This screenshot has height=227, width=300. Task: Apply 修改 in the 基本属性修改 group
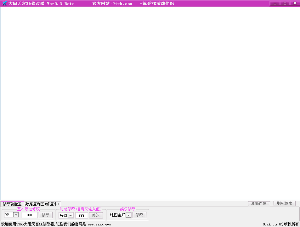tap(46, 215)
